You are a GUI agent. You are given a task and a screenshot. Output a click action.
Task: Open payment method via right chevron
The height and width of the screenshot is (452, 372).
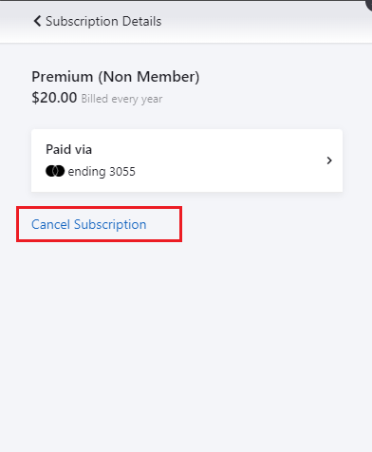coord(329,160)
